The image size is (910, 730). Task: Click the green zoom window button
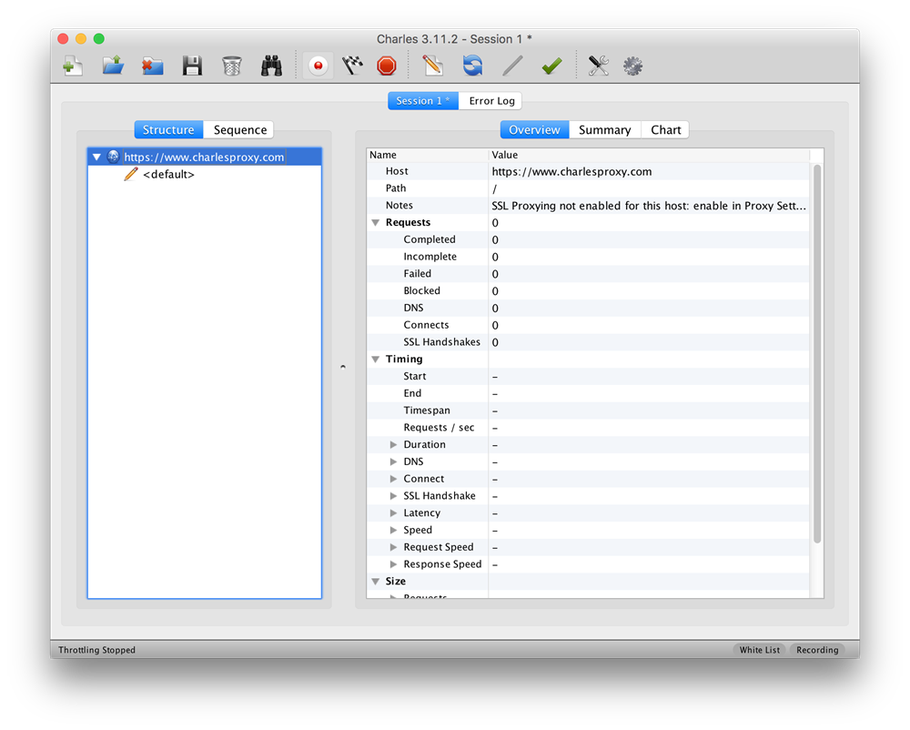pyautogui.click(x=99, y=38)
